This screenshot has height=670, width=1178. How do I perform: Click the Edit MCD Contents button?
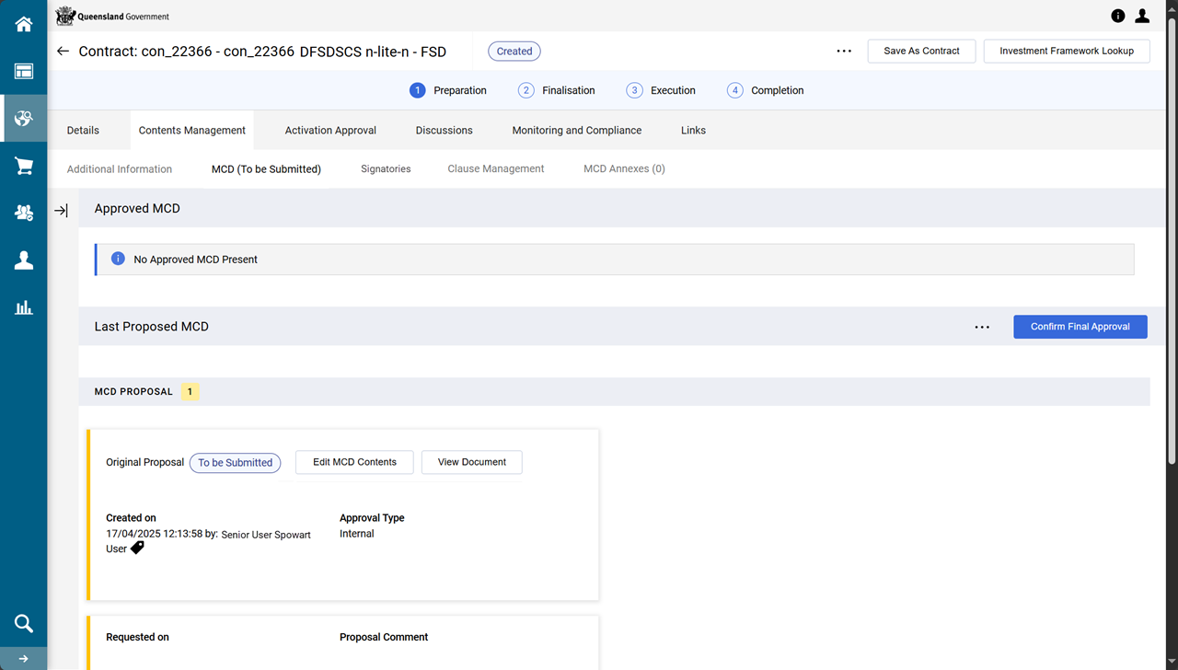354,462
